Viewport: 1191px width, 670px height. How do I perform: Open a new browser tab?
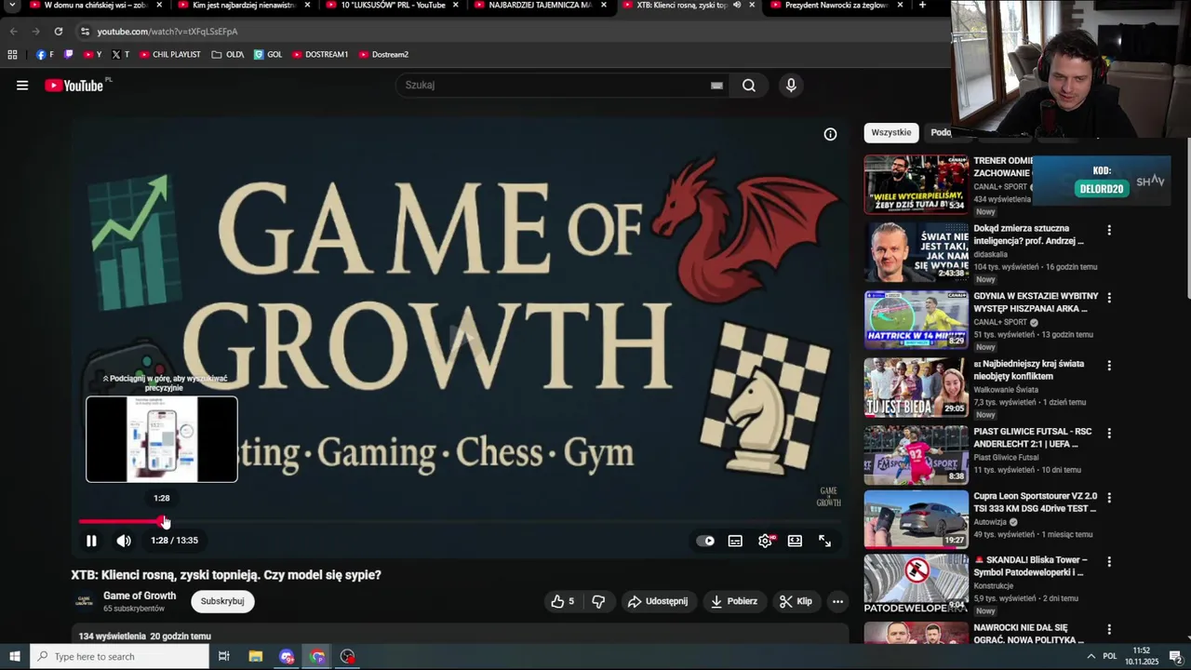point(922,6)
